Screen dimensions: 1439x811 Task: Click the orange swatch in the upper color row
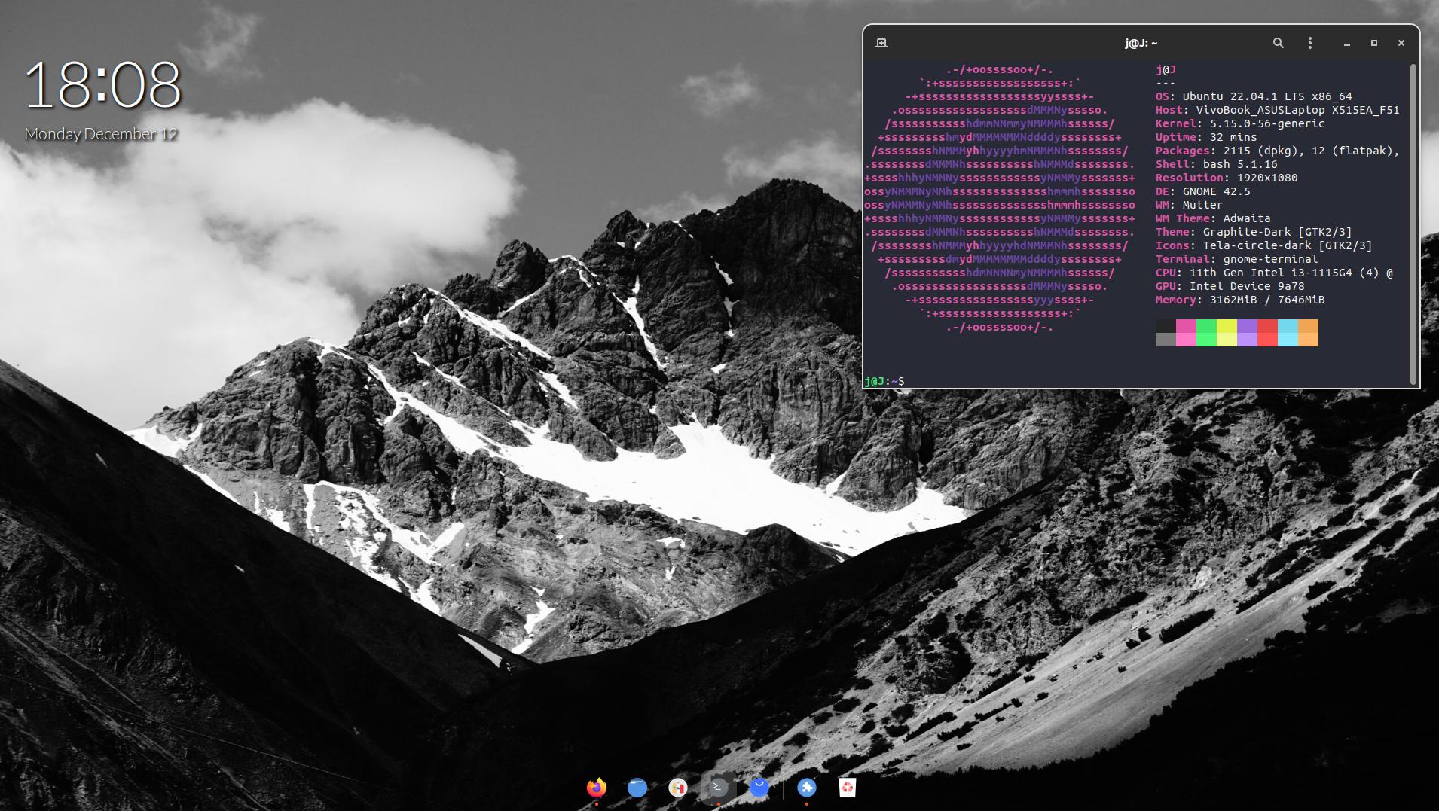(1308, 325)
